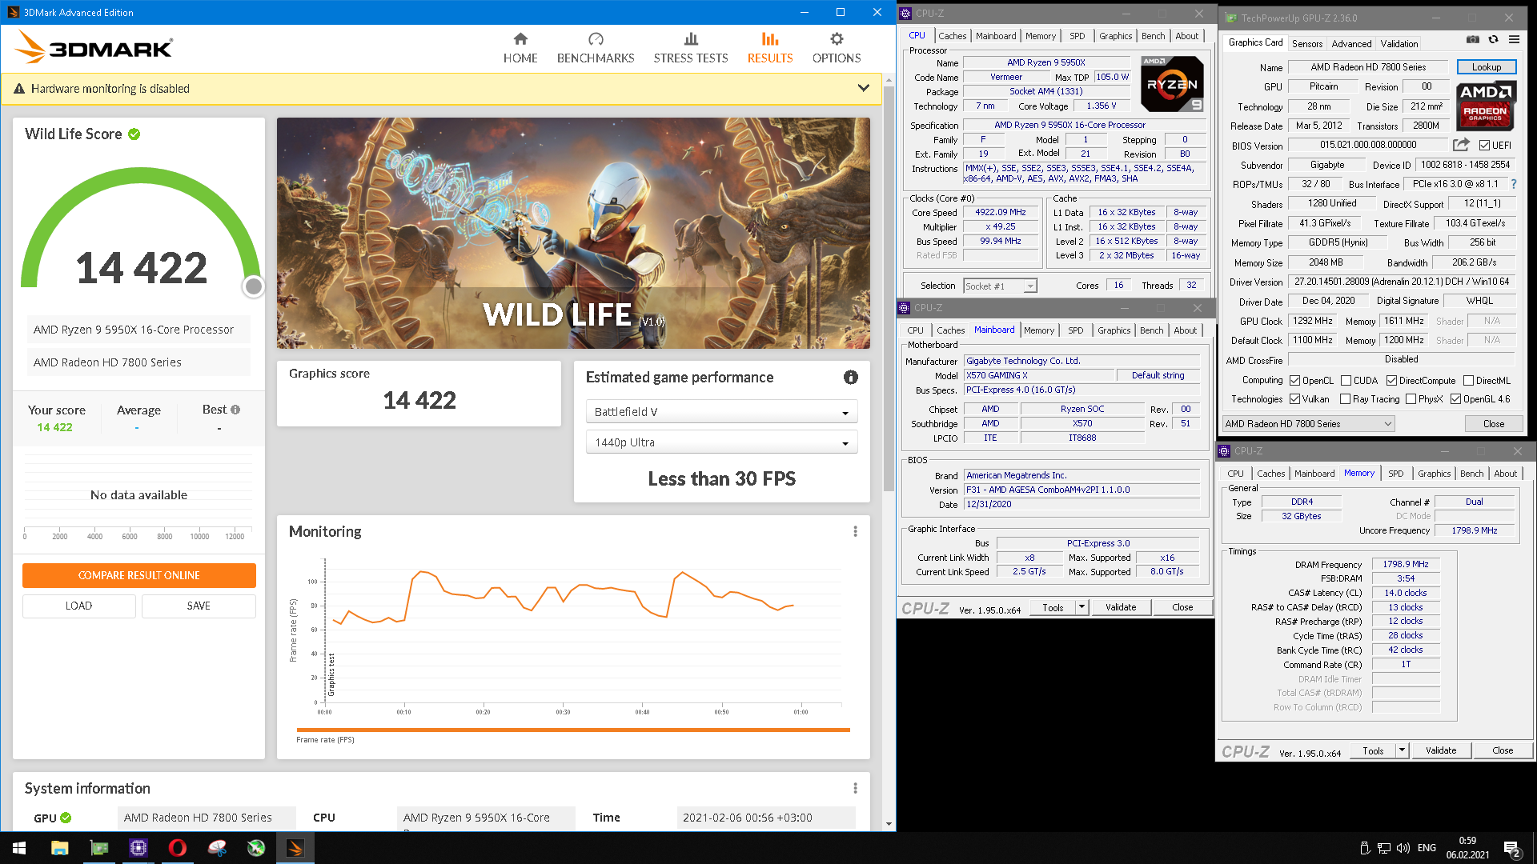The height and width of the screenshot is (864, 1537).
Task: Click the LOAD button in 3DMark
Action: tap(78, 606)
